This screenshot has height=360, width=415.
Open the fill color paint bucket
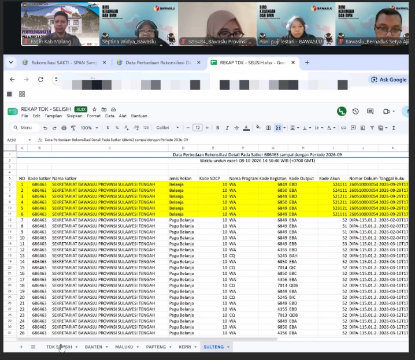pos(258,128)
